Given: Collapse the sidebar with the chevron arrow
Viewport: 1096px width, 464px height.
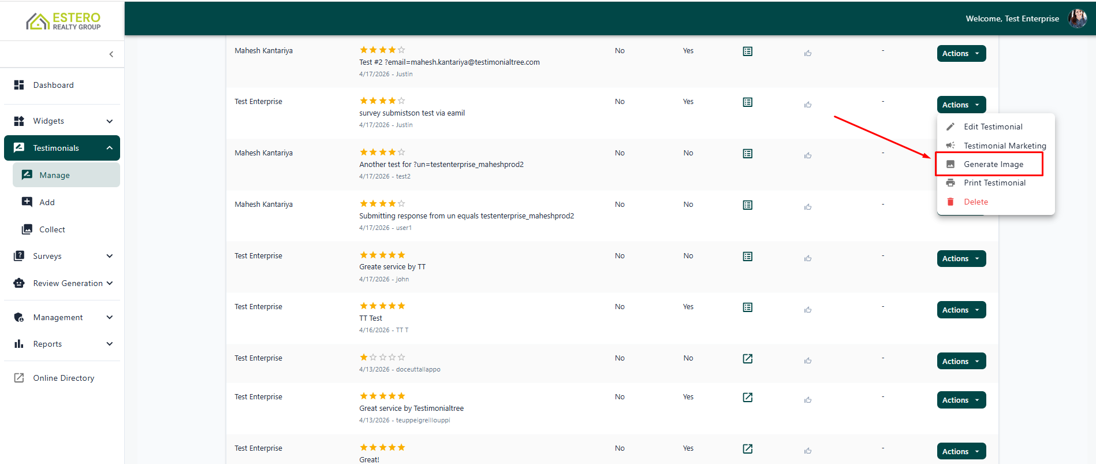Looking at the screenshot, I should 111,54.
